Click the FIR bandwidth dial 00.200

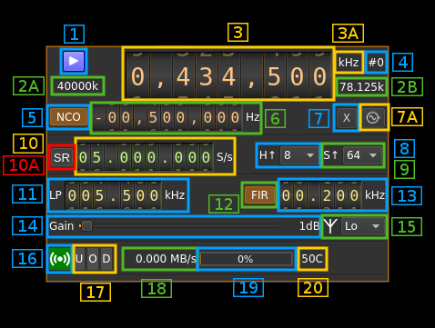coord(320,195)
